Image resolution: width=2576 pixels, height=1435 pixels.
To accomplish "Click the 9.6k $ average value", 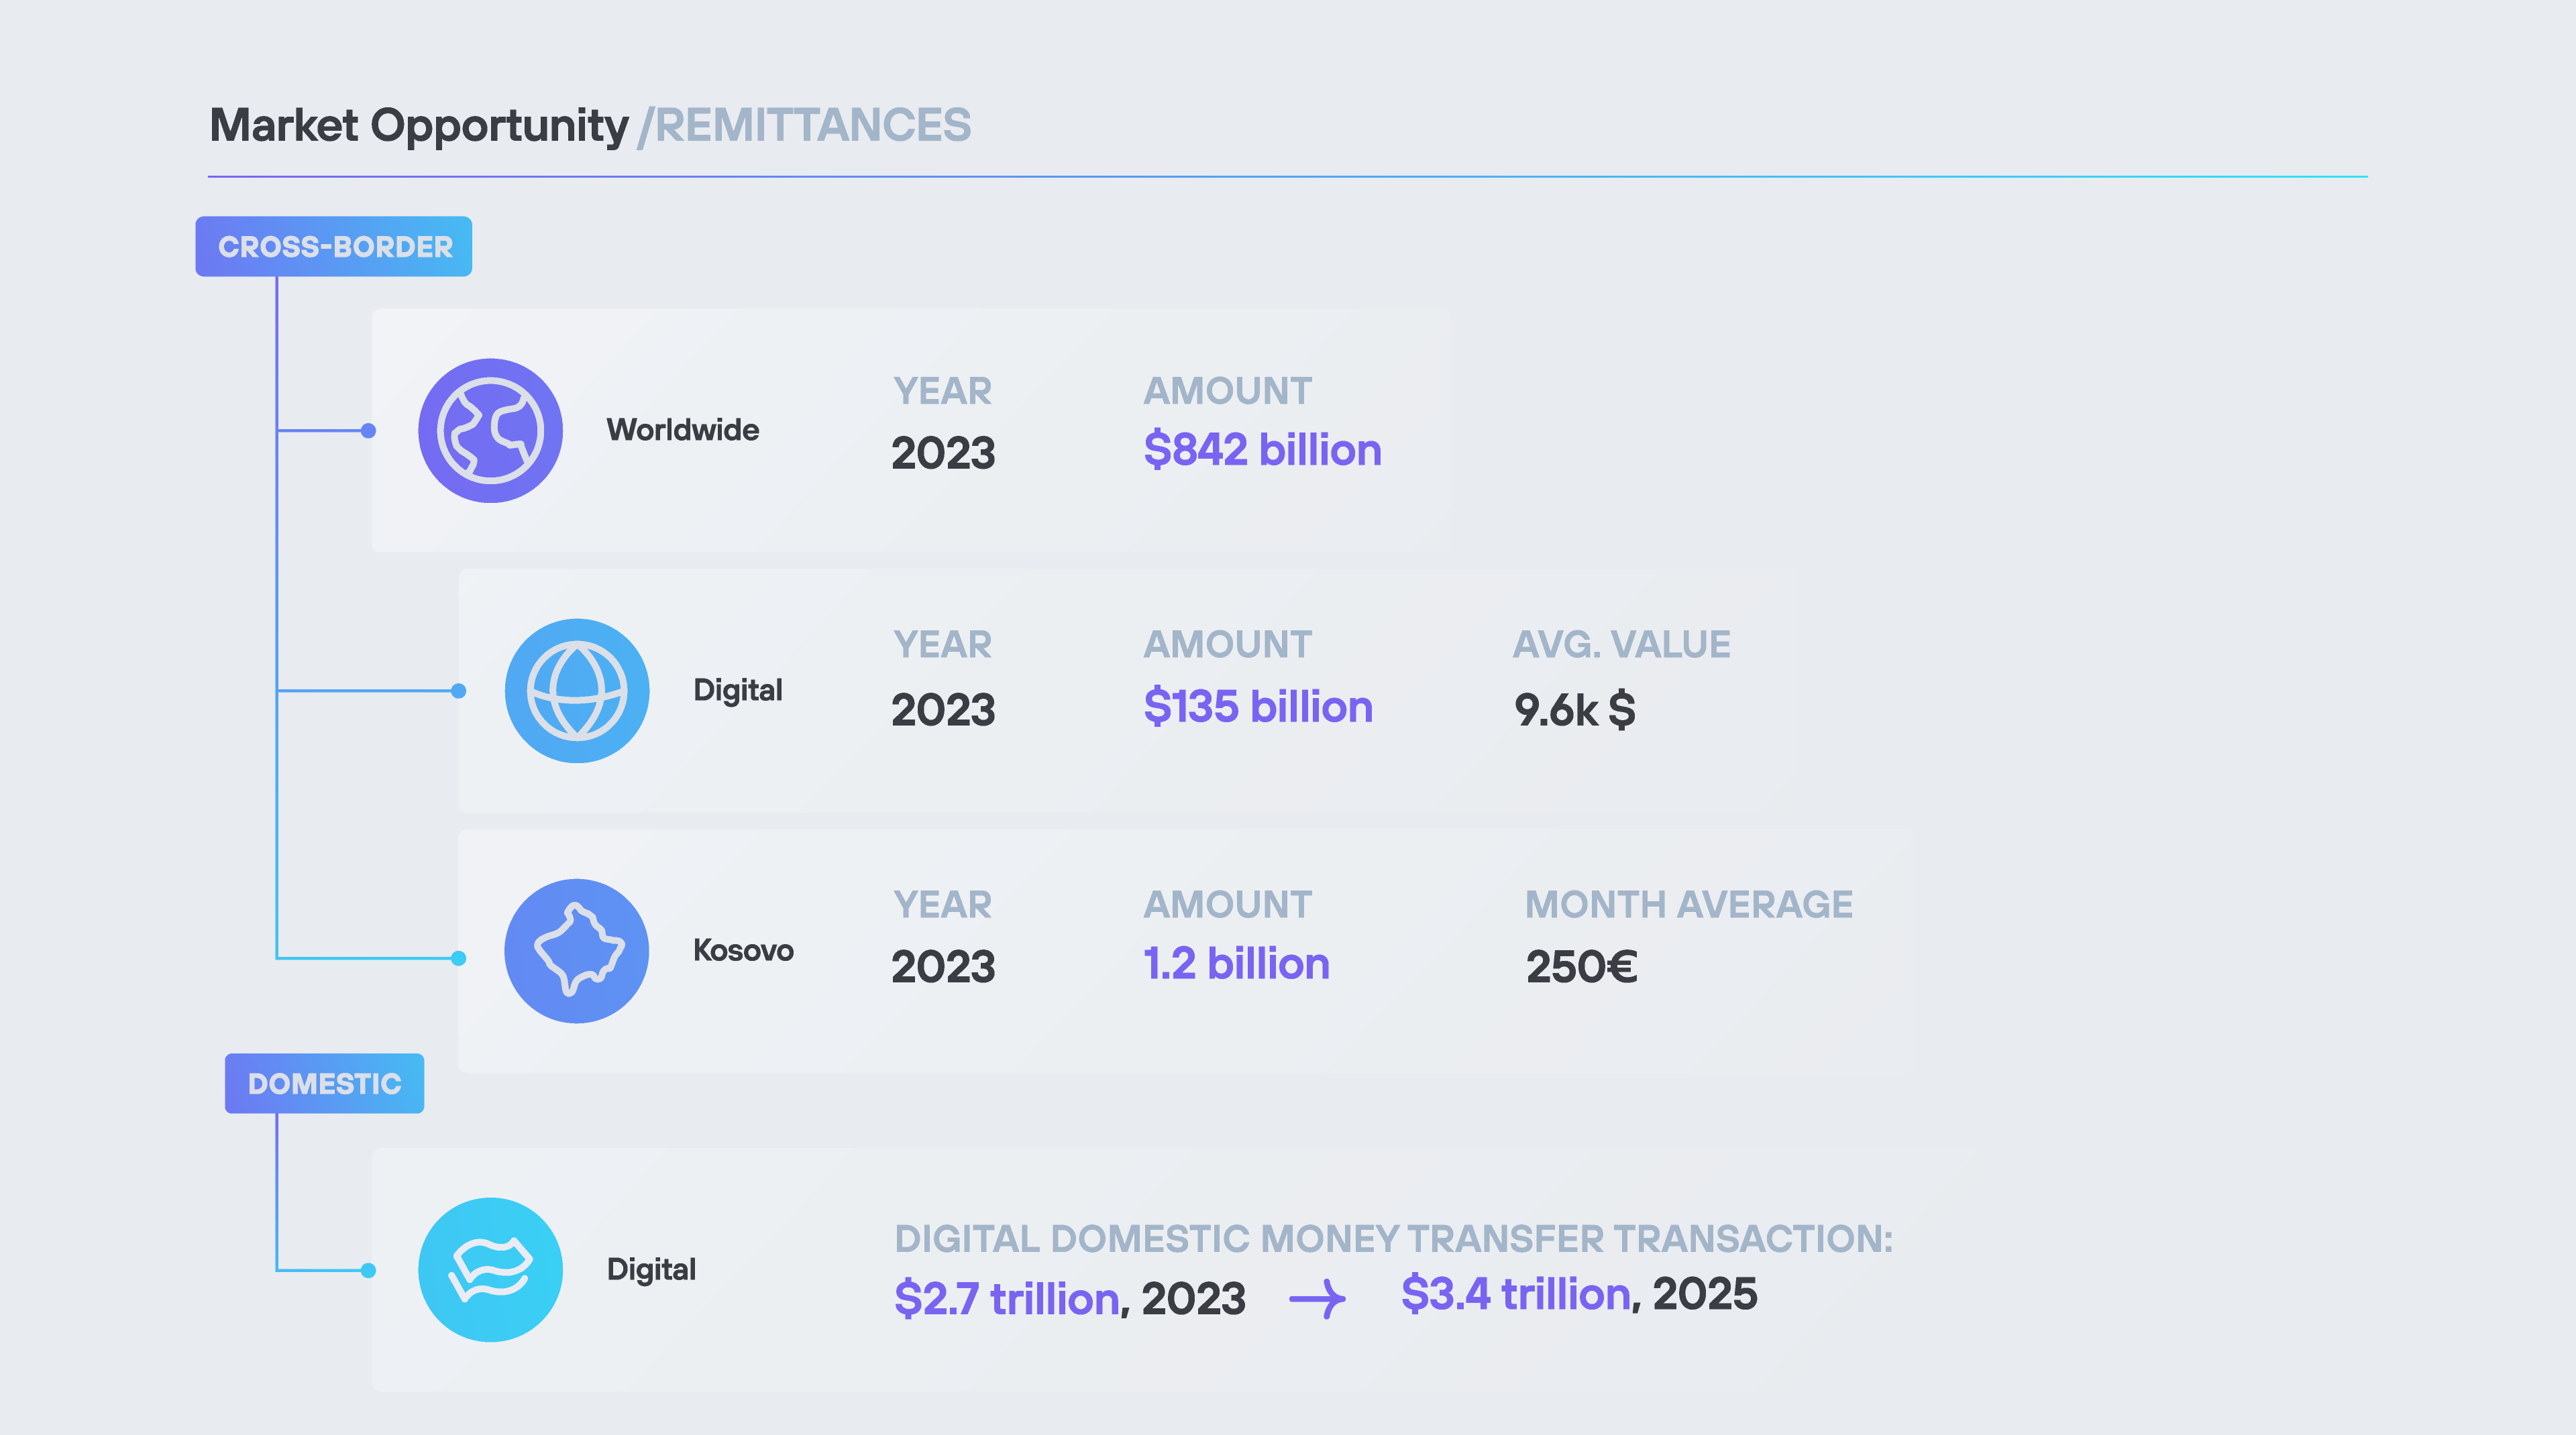I will click(x=1574, y=709).
